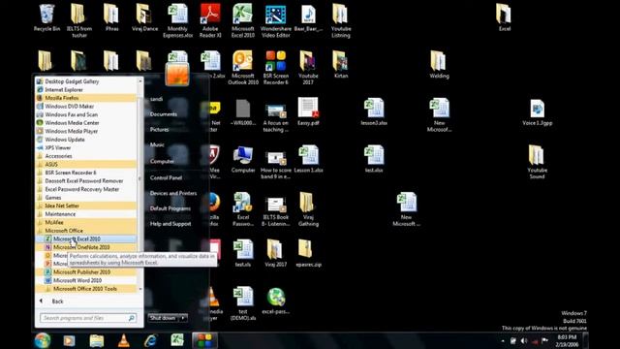Open Windows Fax and Scan entry
Image resolution: width=620 pixels, height=349 pixels.
[86, 114]
